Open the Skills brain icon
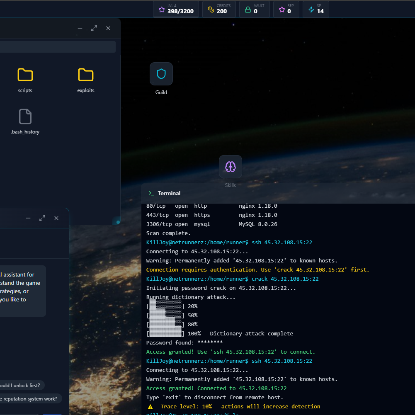Viewport: 415px width, 415px height. coord(230,167)
